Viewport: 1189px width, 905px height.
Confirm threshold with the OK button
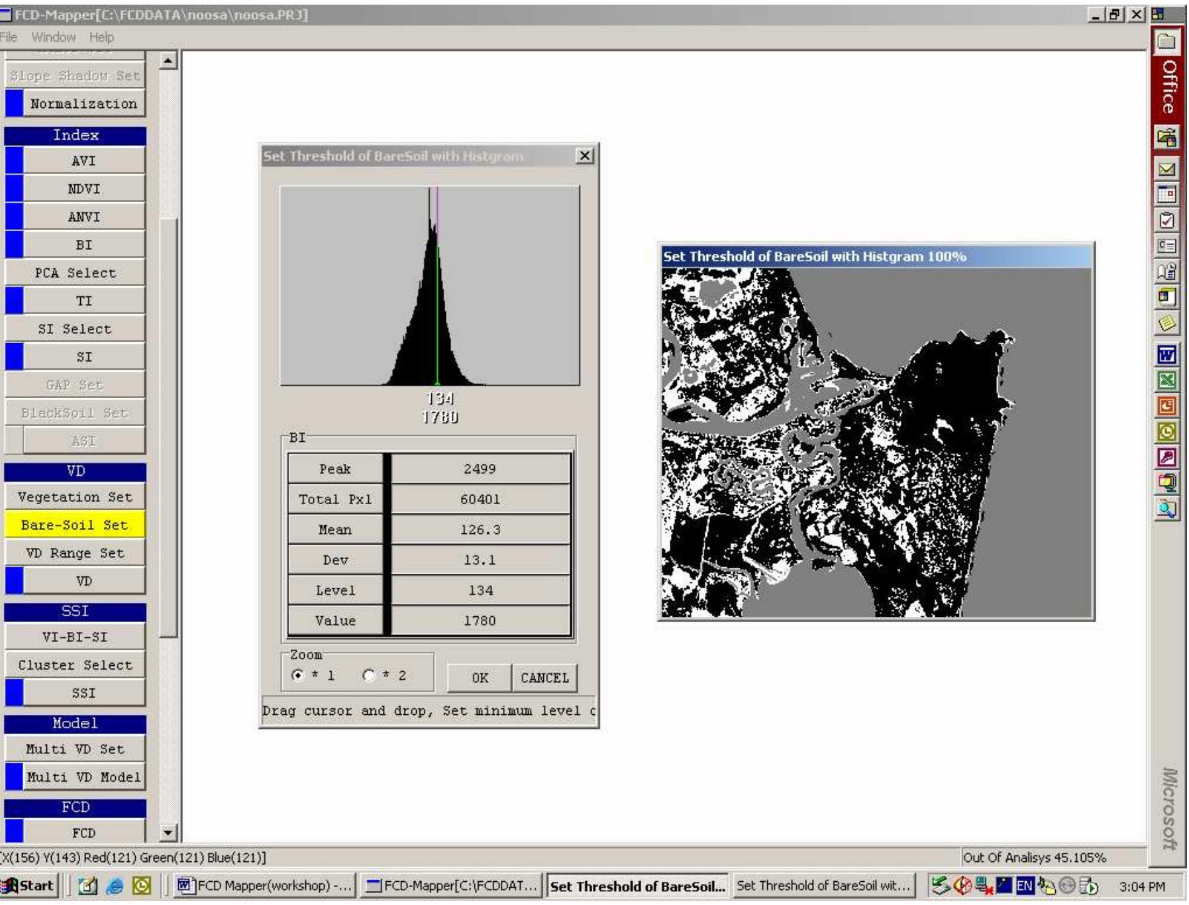click(x=480, y=678)
